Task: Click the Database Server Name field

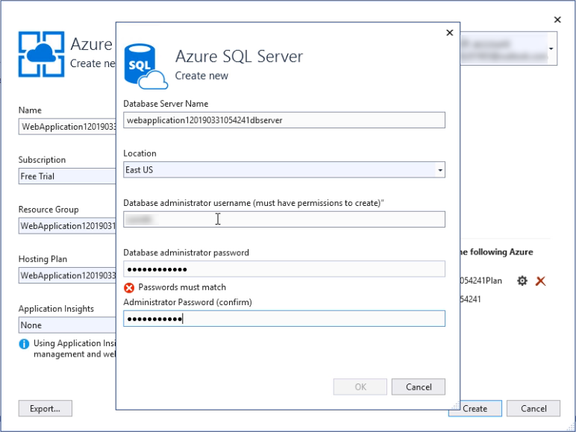Action: (x=284, y=120)
